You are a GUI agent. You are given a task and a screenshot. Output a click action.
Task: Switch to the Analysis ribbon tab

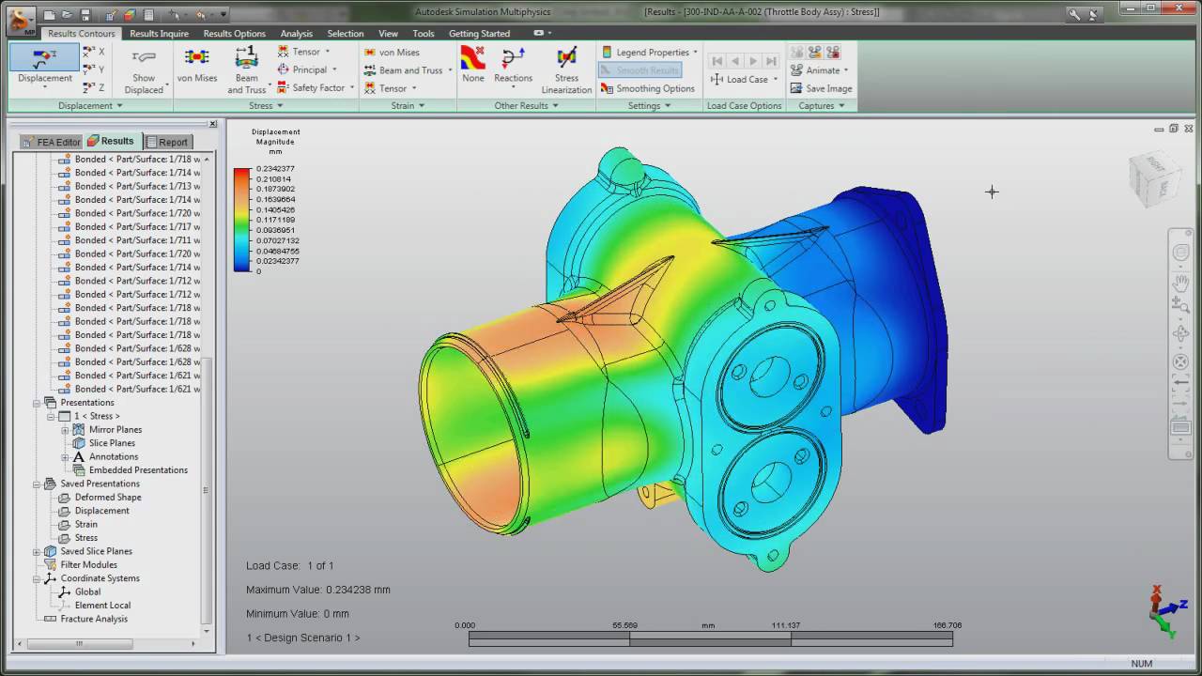(296, 34)
